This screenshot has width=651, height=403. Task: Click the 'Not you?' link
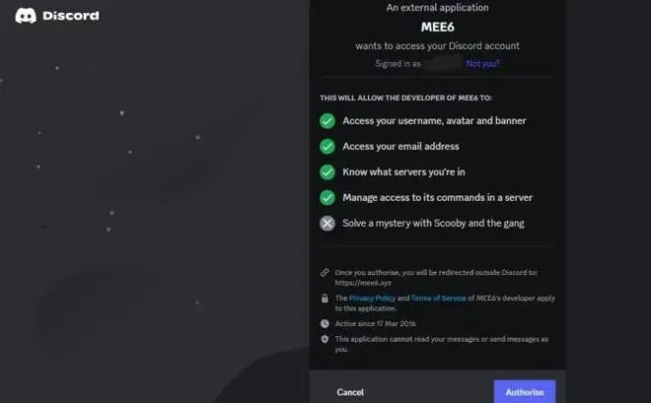pos(482,63)
